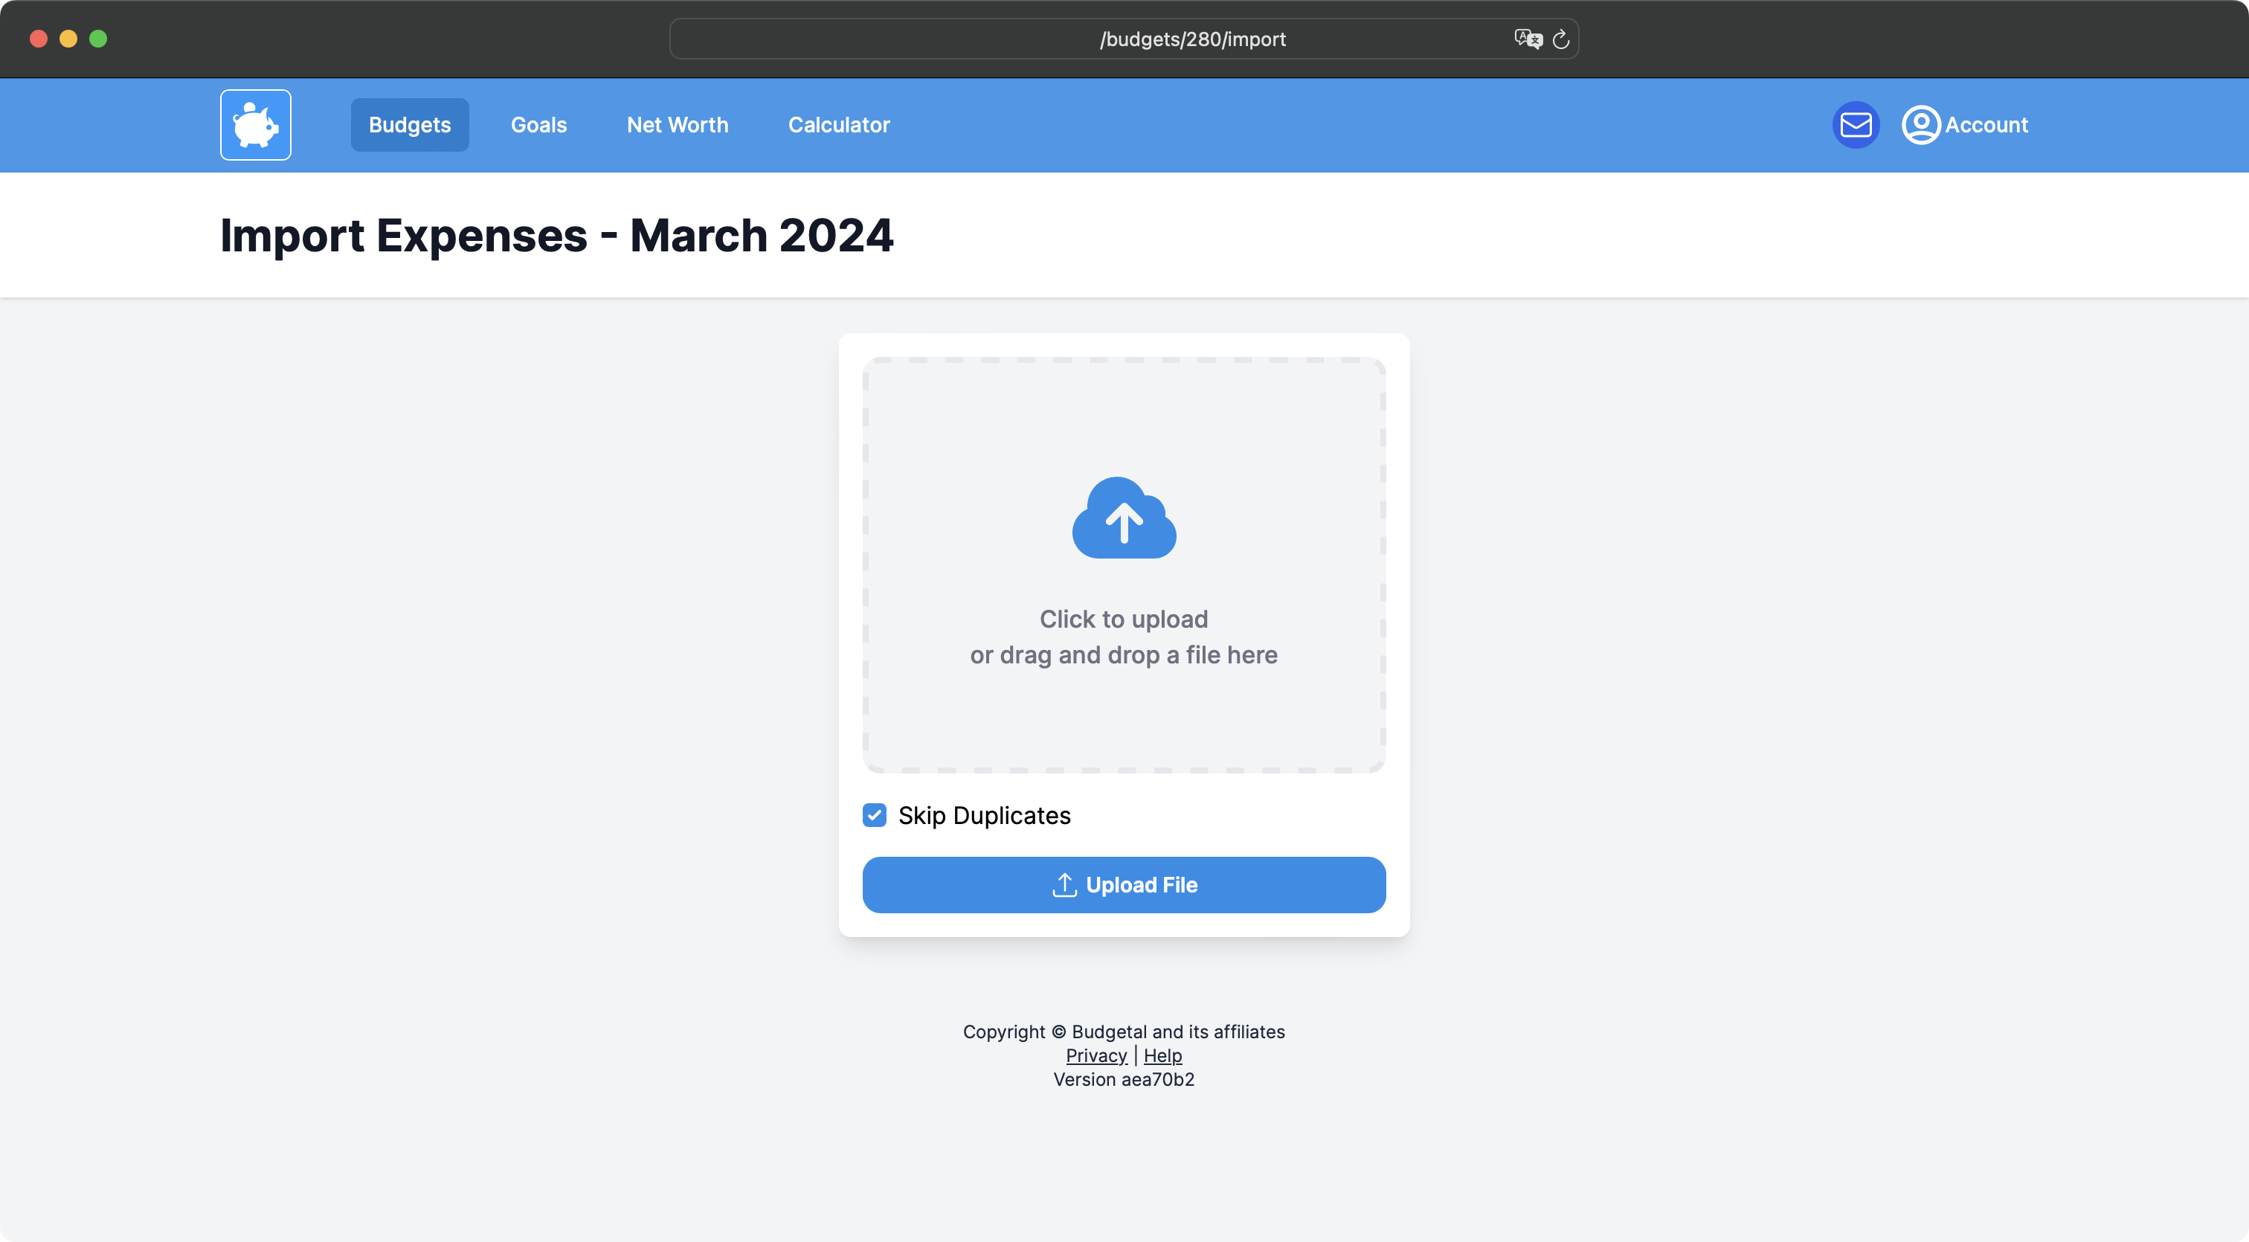Screen dimensions: 2249x1242
Task: Uncheck the Skip Duplicates checkbox
Action: point(874,815)
